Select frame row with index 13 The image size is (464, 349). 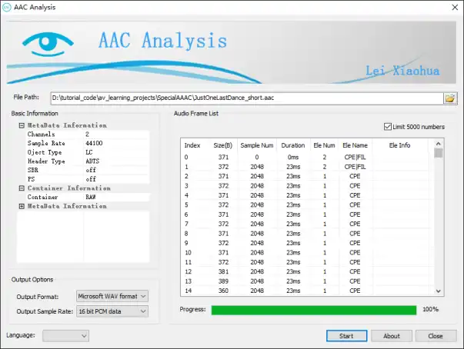pos(305,281)
